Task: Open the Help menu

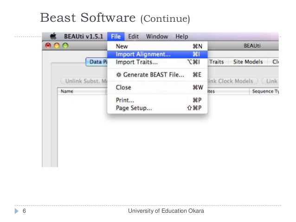Action: click(x=182, y=37)
